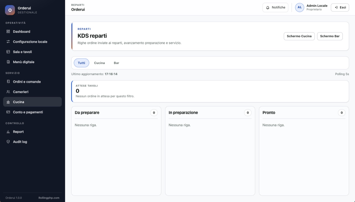The image size is (355, 202).
Task: Click the In preparazione count badge
Action: point(248,113)
